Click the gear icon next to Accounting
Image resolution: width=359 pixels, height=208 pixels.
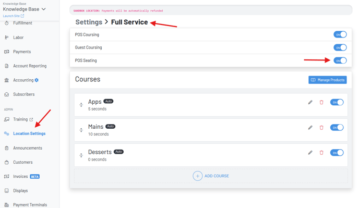point(37,80)
